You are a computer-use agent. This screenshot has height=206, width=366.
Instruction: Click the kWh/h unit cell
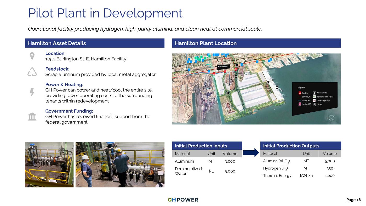(306, 175)
